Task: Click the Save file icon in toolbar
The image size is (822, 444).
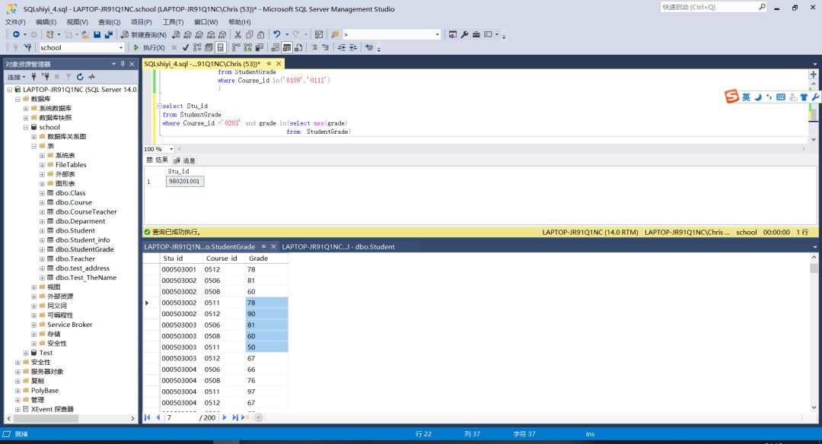Action: pos(97,34)
